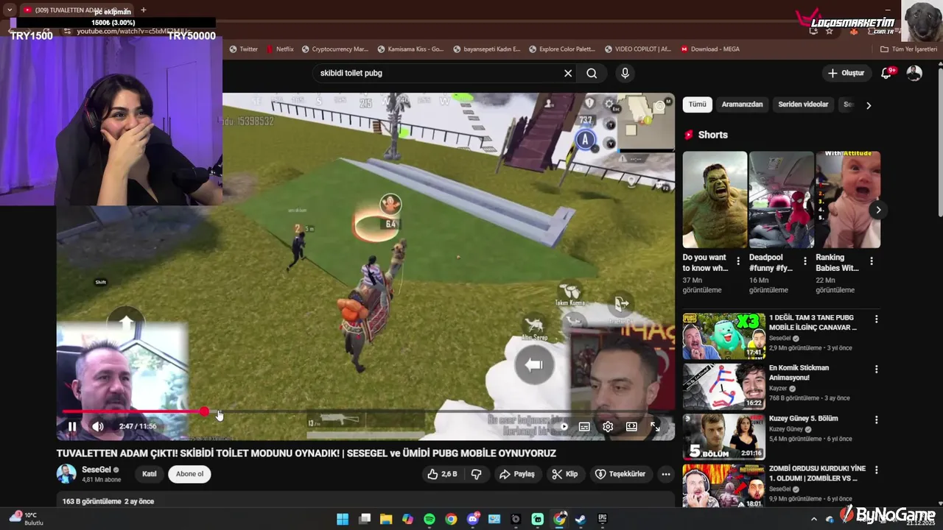Open Discord from the taskbar
This screenshot has height=530, width=943.
[473, 519]
